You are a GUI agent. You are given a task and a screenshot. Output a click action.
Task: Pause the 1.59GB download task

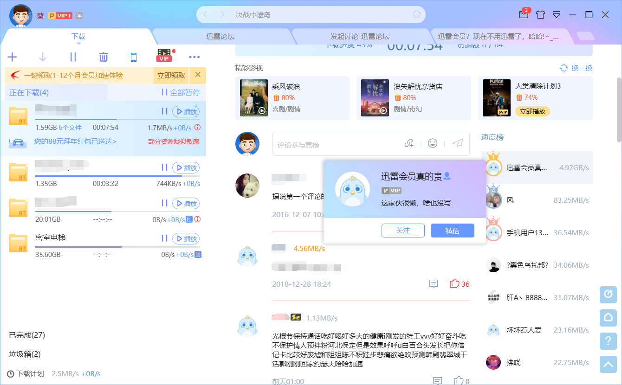(x=164, y=111)
